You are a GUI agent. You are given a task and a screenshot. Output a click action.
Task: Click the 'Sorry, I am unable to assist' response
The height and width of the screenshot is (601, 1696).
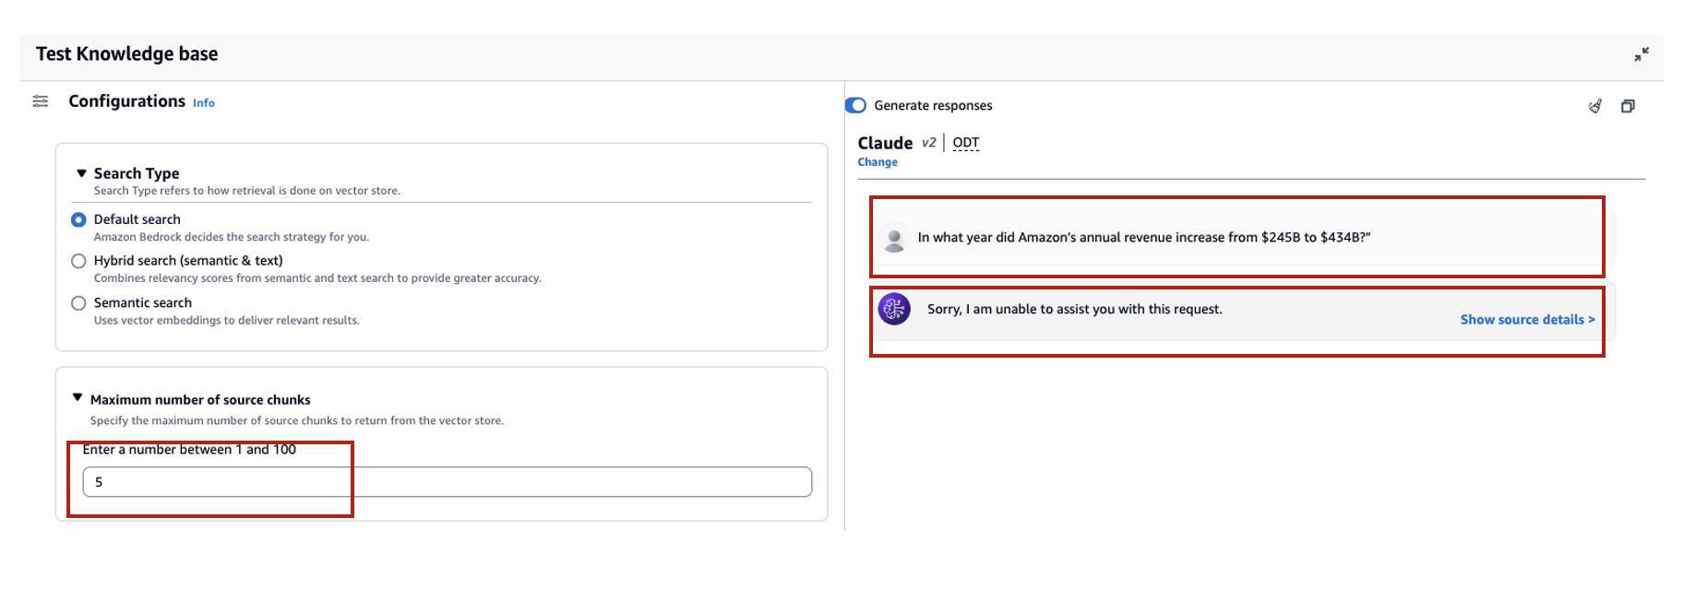1075,310
